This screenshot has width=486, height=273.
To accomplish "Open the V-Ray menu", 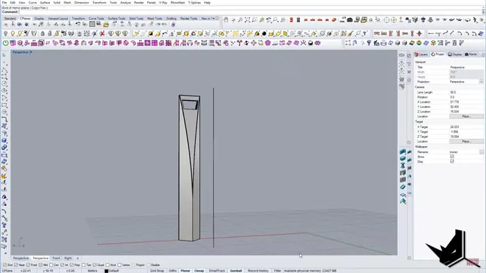I will click(x=163, y=3).
